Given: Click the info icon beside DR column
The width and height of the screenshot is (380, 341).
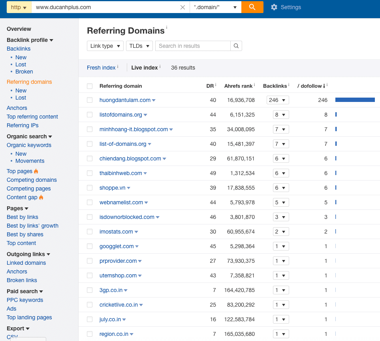Looking at the screenshot, I should tap(216, 85).
